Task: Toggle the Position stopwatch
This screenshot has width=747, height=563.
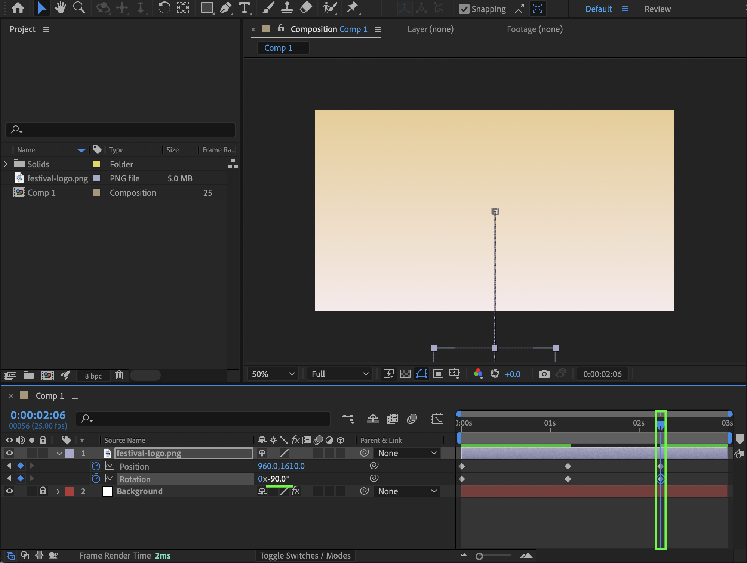Action: tap(96, 466)
